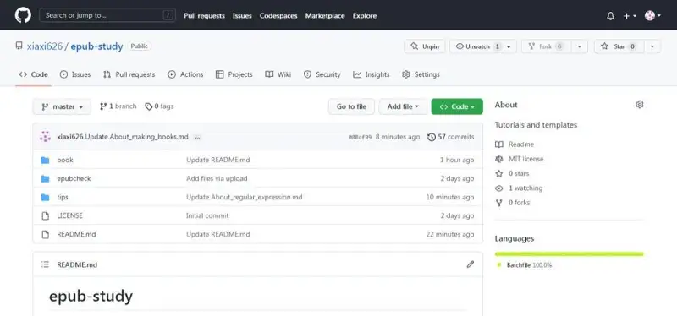Switch to the Security tab

click(322, 74)
